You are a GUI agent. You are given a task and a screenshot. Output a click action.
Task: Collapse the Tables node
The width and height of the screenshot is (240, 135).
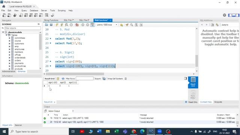point(6,35)
